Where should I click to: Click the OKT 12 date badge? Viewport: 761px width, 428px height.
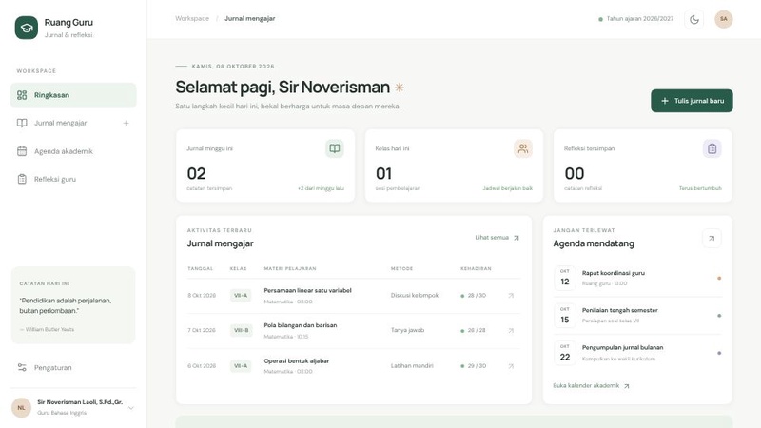pos(565,278)
